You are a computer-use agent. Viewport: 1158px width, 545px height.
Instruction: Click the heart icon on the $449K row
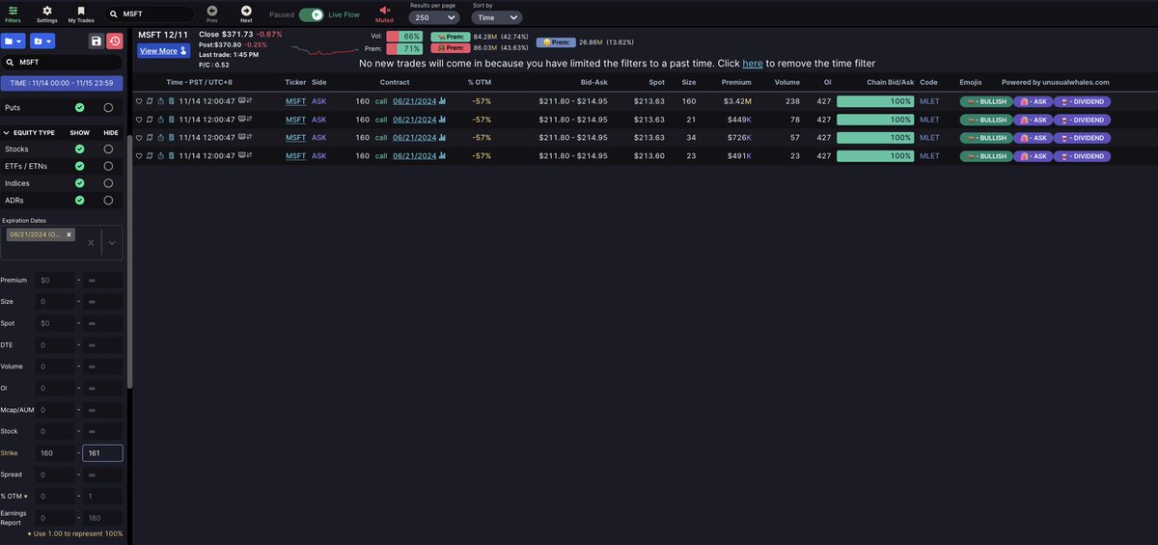point(138,120)
